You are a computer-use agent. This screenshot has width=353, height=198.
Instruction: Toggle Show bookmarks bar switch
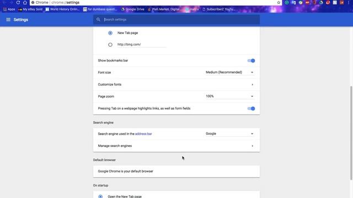tap(251, 61)
